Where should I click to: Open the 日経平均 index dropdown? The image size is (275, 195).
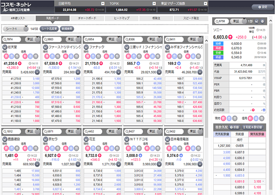coord(103,4)
